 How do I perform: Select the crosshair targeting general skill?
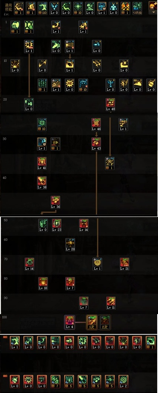click(78, 6)
